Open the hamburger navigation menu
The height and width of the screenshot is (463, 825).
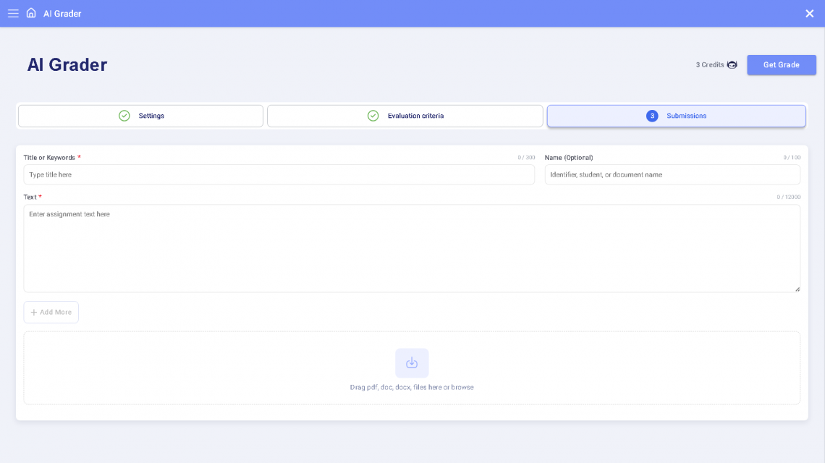point(13,13)
